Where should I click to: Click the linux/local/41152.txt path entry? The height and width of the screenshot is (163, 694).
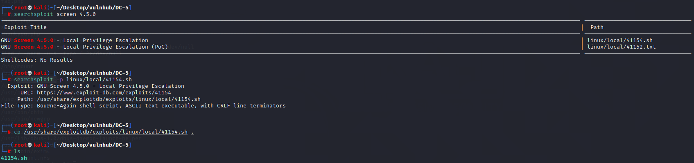click(622, 47)
